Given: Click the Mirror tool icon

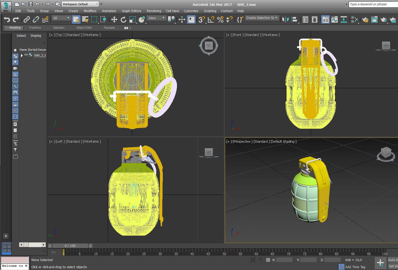Looking at the screenshot, I should (285, 19).
